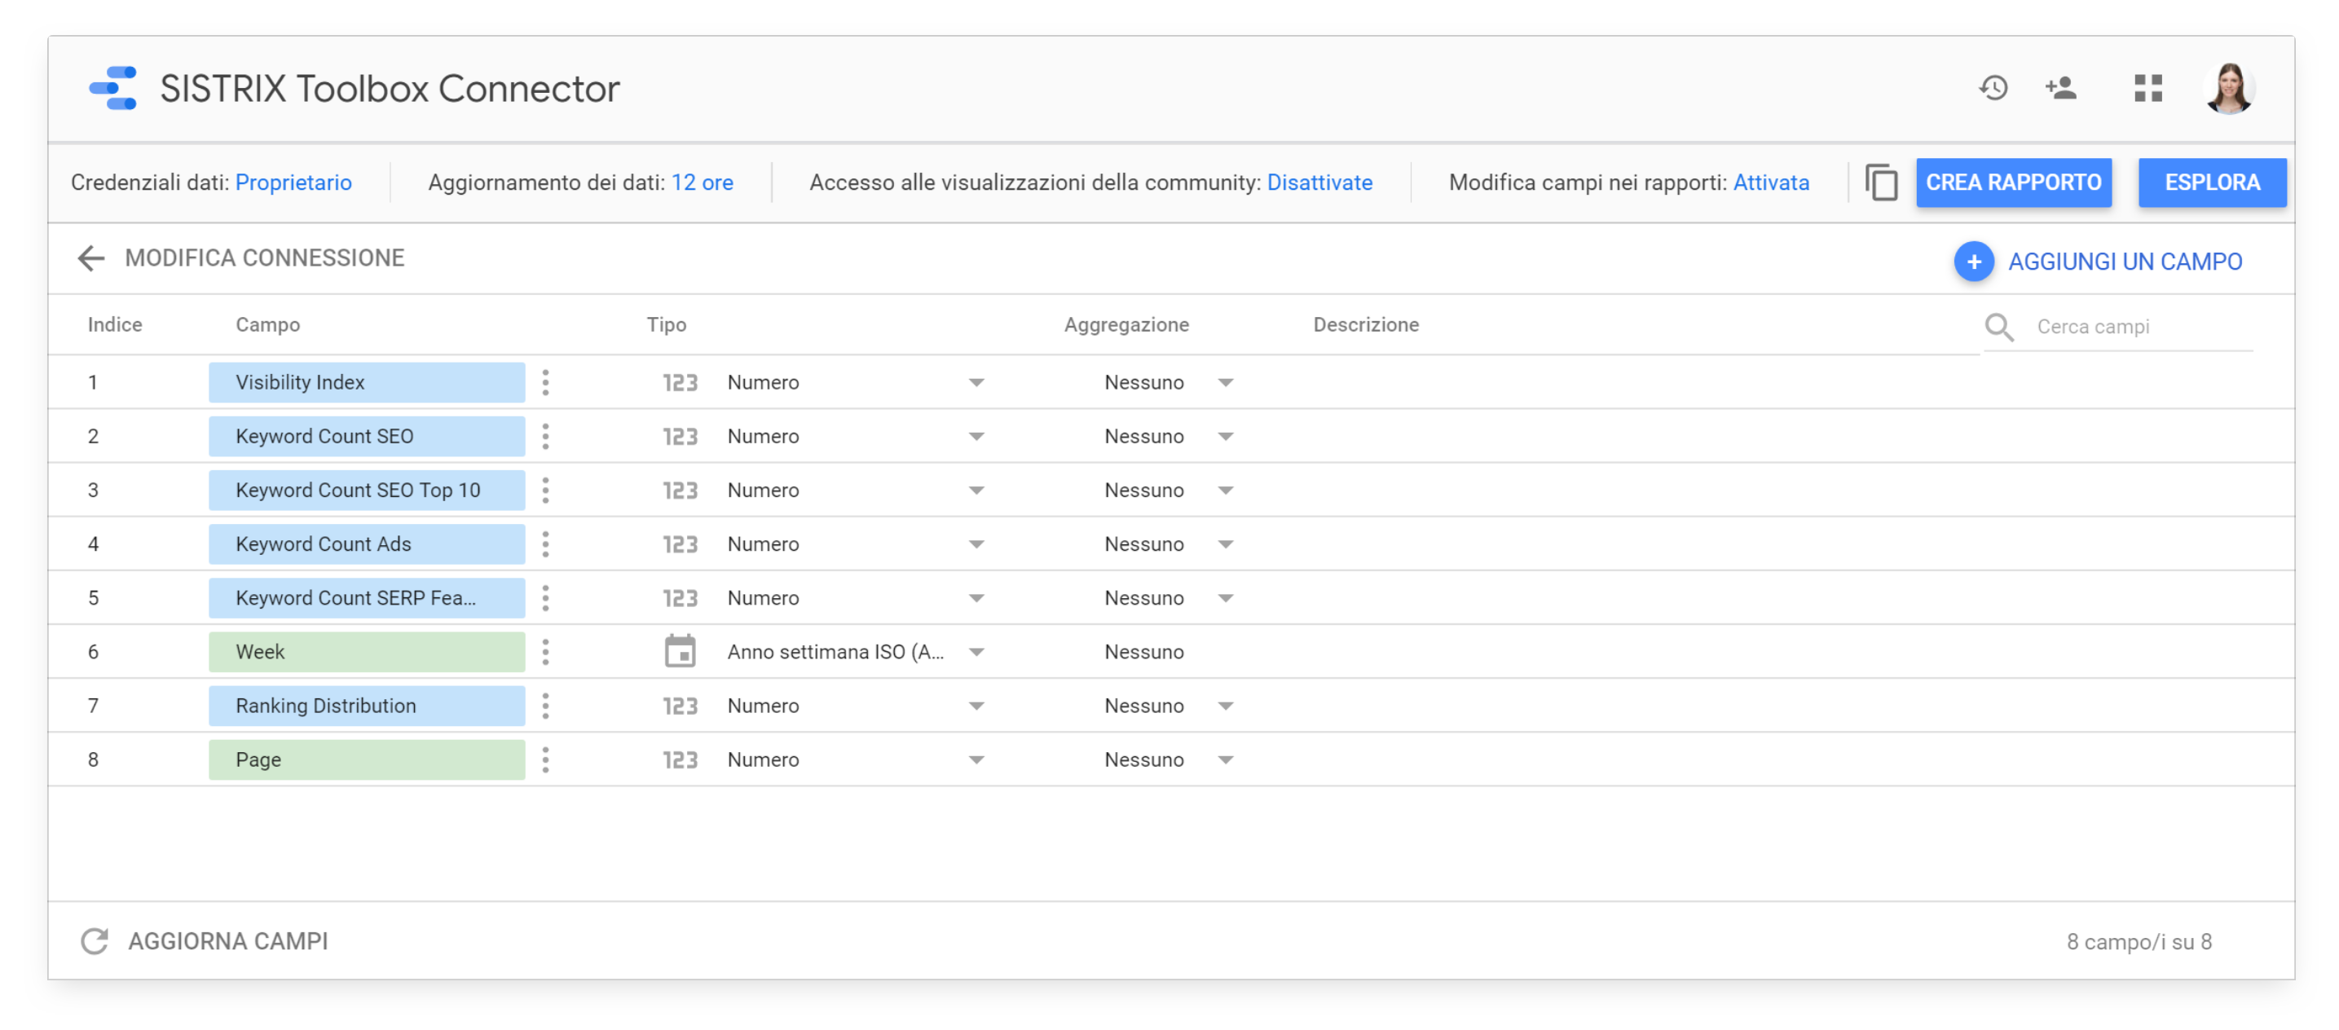Go back arrow to edit connection
The height and width of the screenshot is (1030, 2339).
90,257
